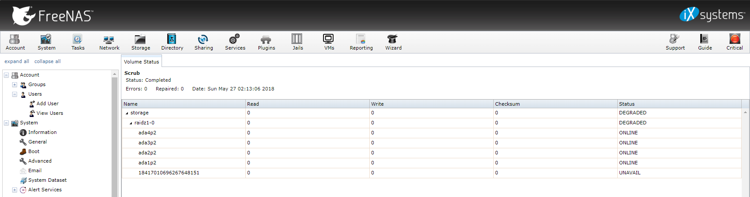Sort by the Read column header
750x197 pixels.
tap(307, 104)
